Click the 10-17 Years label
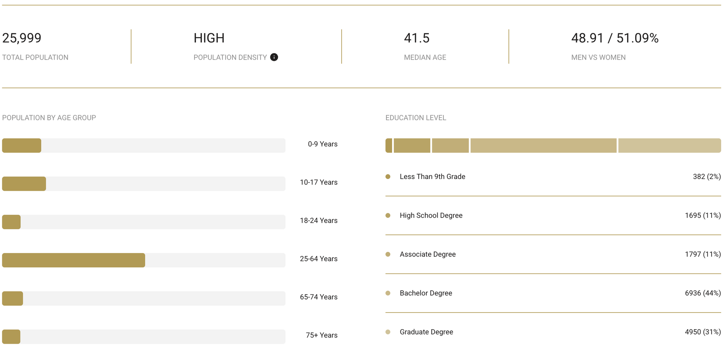Image resolution: width=728 pixels, height=352 pixels. point(318,182)
